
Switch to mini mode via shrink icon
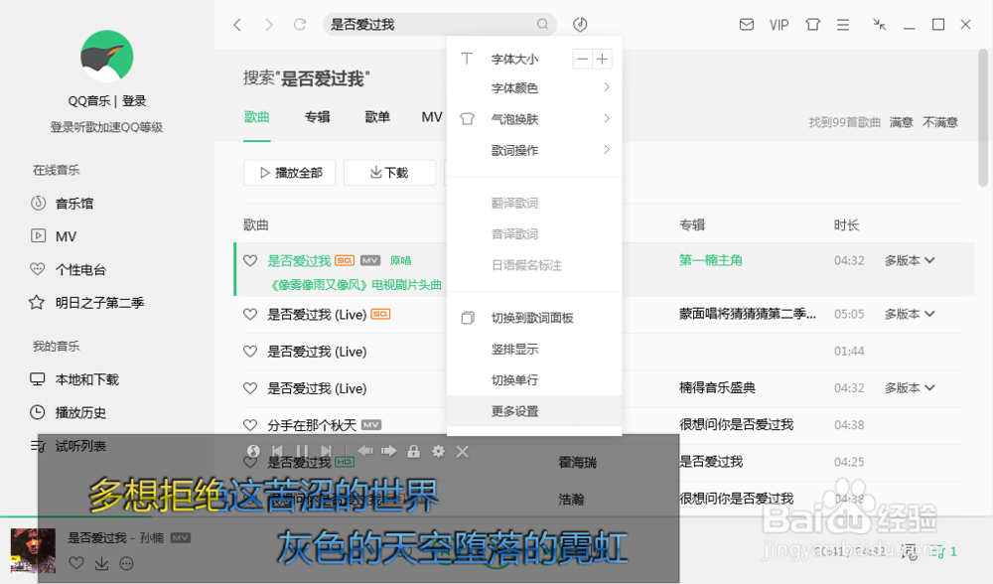(x=878, y=24)
